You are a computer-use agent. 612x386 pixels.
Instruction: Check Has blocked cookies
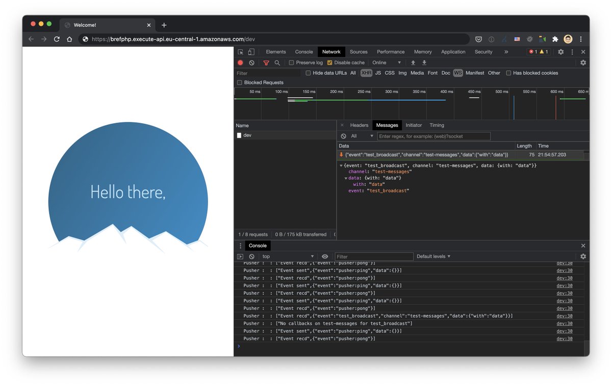(508, 73)
